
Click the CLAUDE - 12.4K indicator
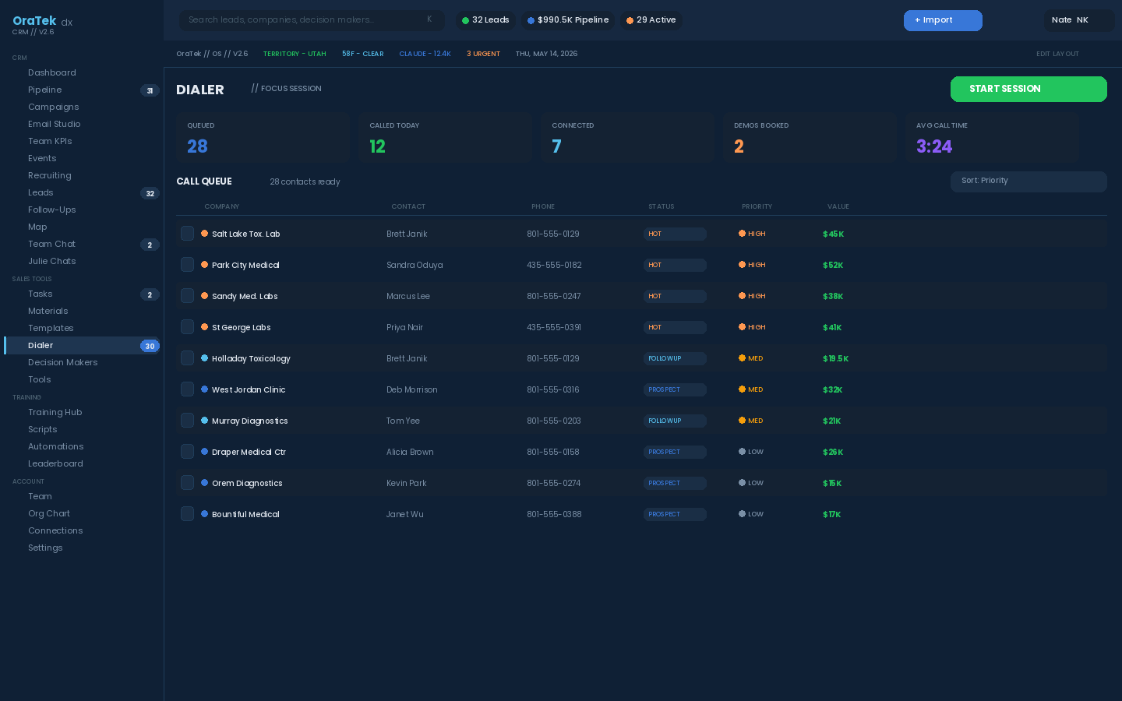[425, 54]
